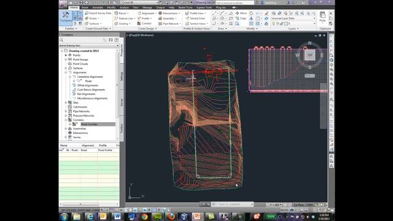Screen dimensions: 393x221
Task: Expand the Modify panel
Action: (x=252, y=29)
